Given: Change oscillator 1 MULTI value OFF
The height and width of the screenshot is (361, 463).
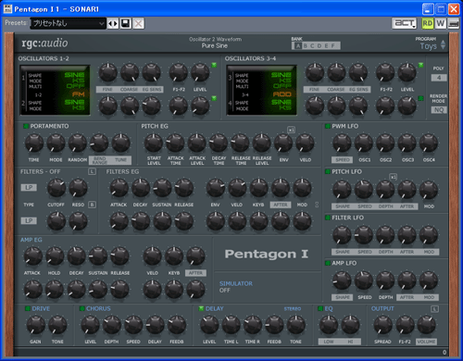Looking at the screenshot, I should click(x=75, y=86).
